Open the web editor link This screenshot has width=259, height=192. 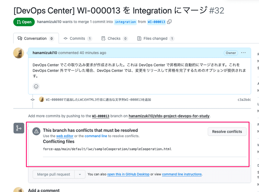[x=65, y=136]
